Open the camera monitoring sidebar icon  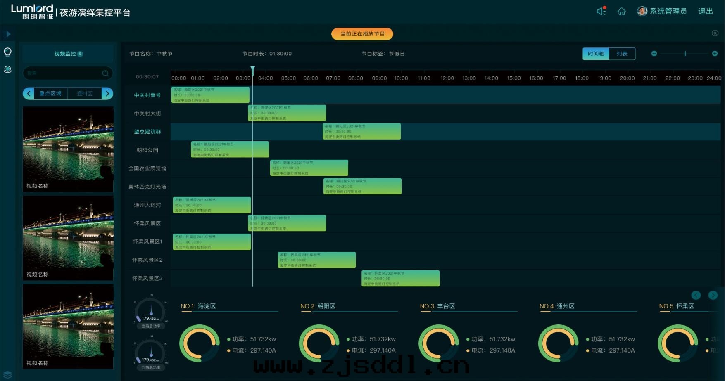(7, 69)
